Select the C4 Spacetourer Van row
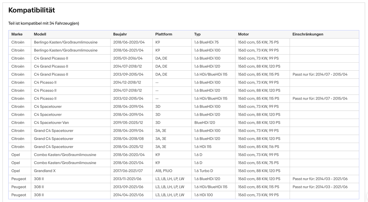This screenshot has width=368, height=202. click(184, 123)
